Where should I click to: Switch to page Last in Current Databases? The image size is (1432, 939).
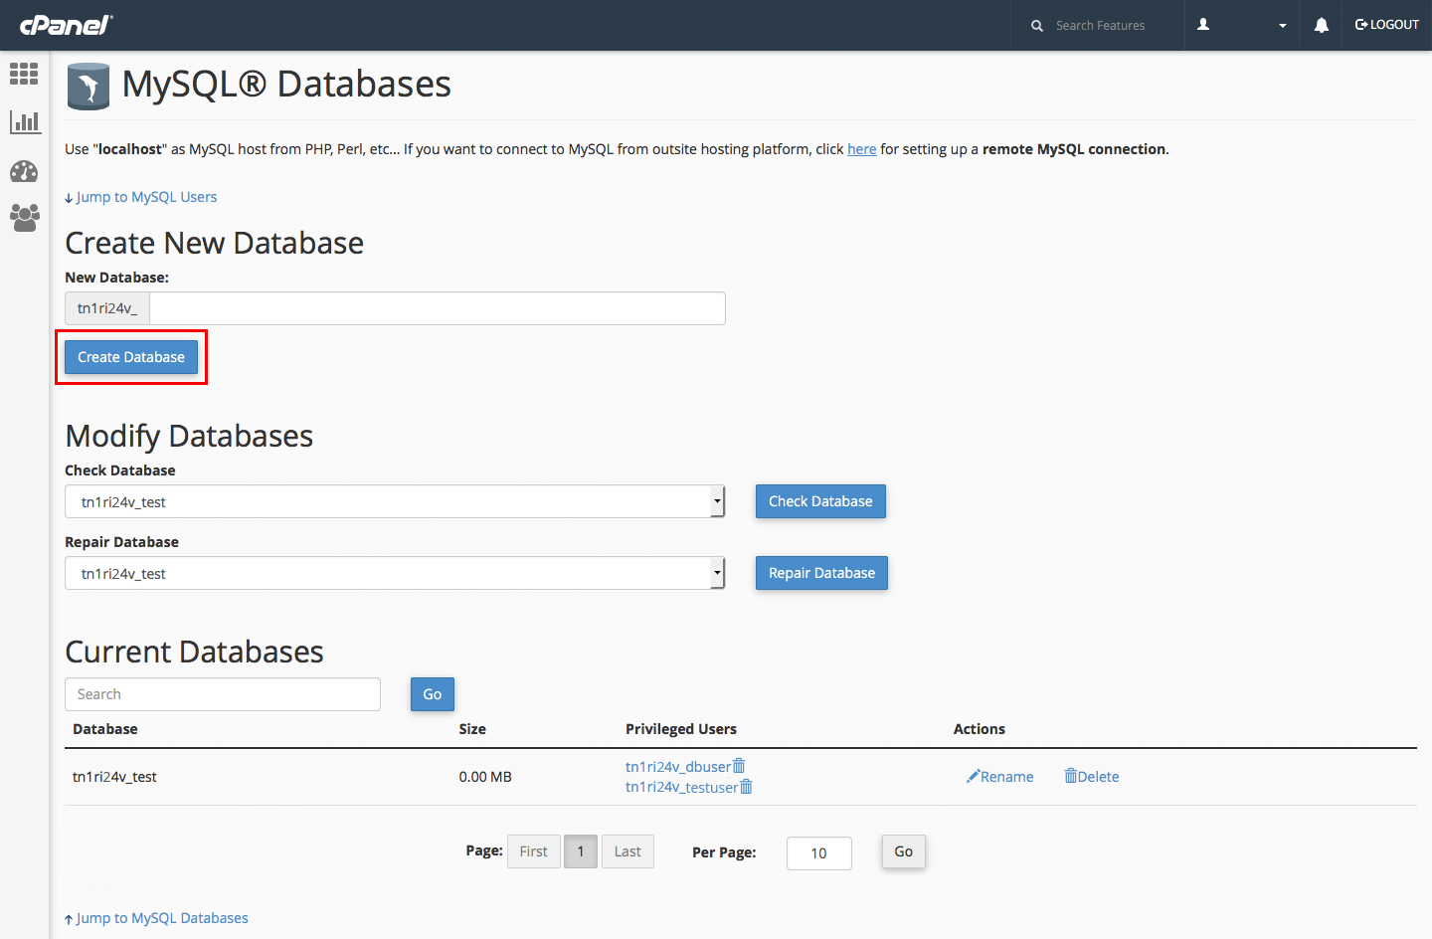[627, 851]
